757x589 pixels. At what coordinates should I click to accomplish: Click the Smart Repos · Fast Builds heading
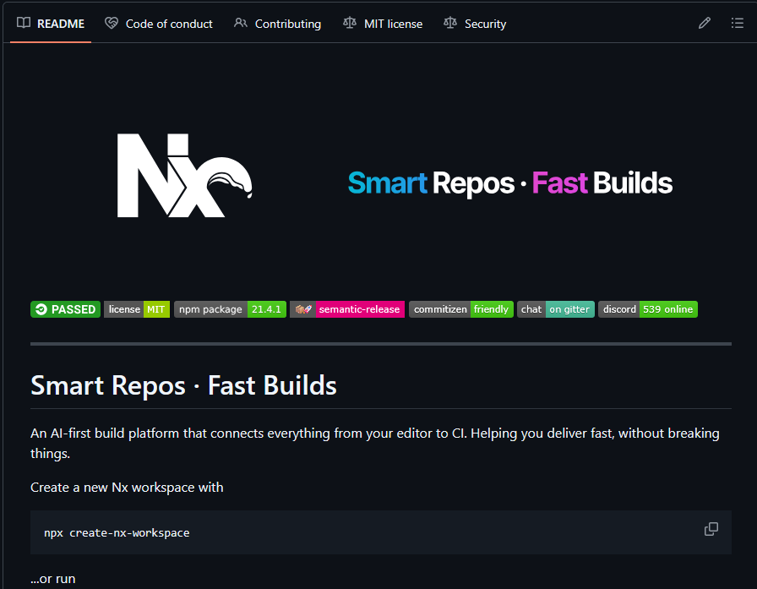pyautogui.click(x=183, y=385)
